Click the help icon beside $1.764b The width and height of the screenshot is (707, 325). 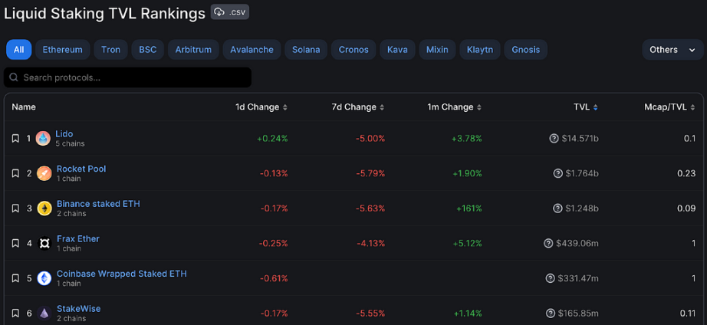pos(558,173)
